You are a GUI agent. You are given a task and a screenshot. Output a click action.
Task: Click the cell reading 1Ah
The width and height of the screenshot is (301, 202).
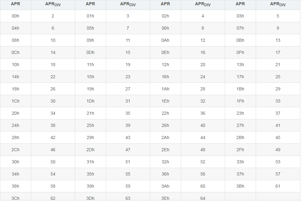[x=165, y=89]
